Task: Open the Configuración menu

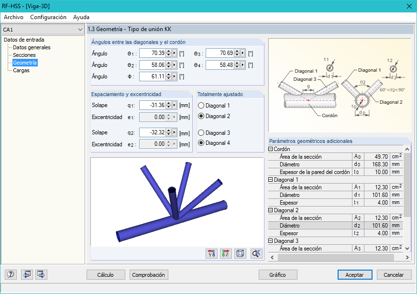Action: pyautogui.click(x=48, y=17)
